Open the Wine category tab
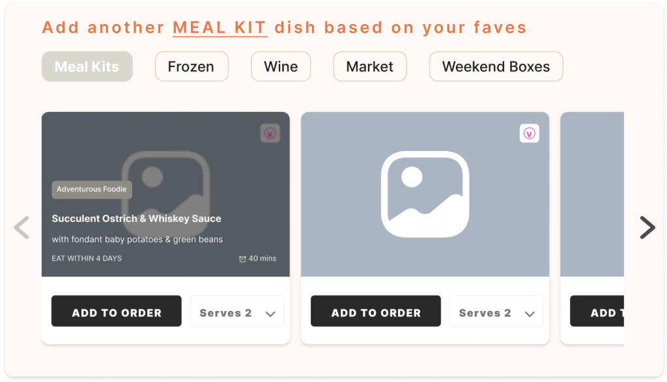 pyautogui.click(x=281, y=66)
